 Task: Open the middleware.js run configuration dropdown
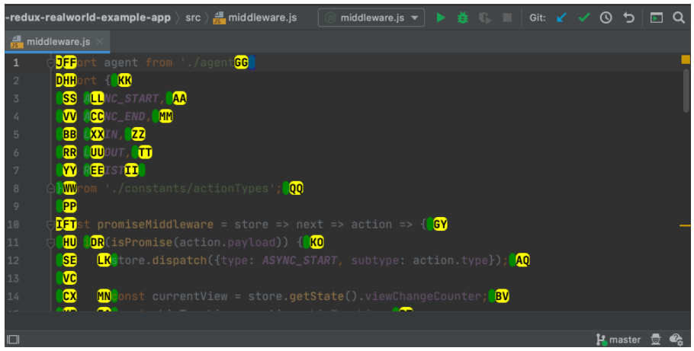coord(371,18)
